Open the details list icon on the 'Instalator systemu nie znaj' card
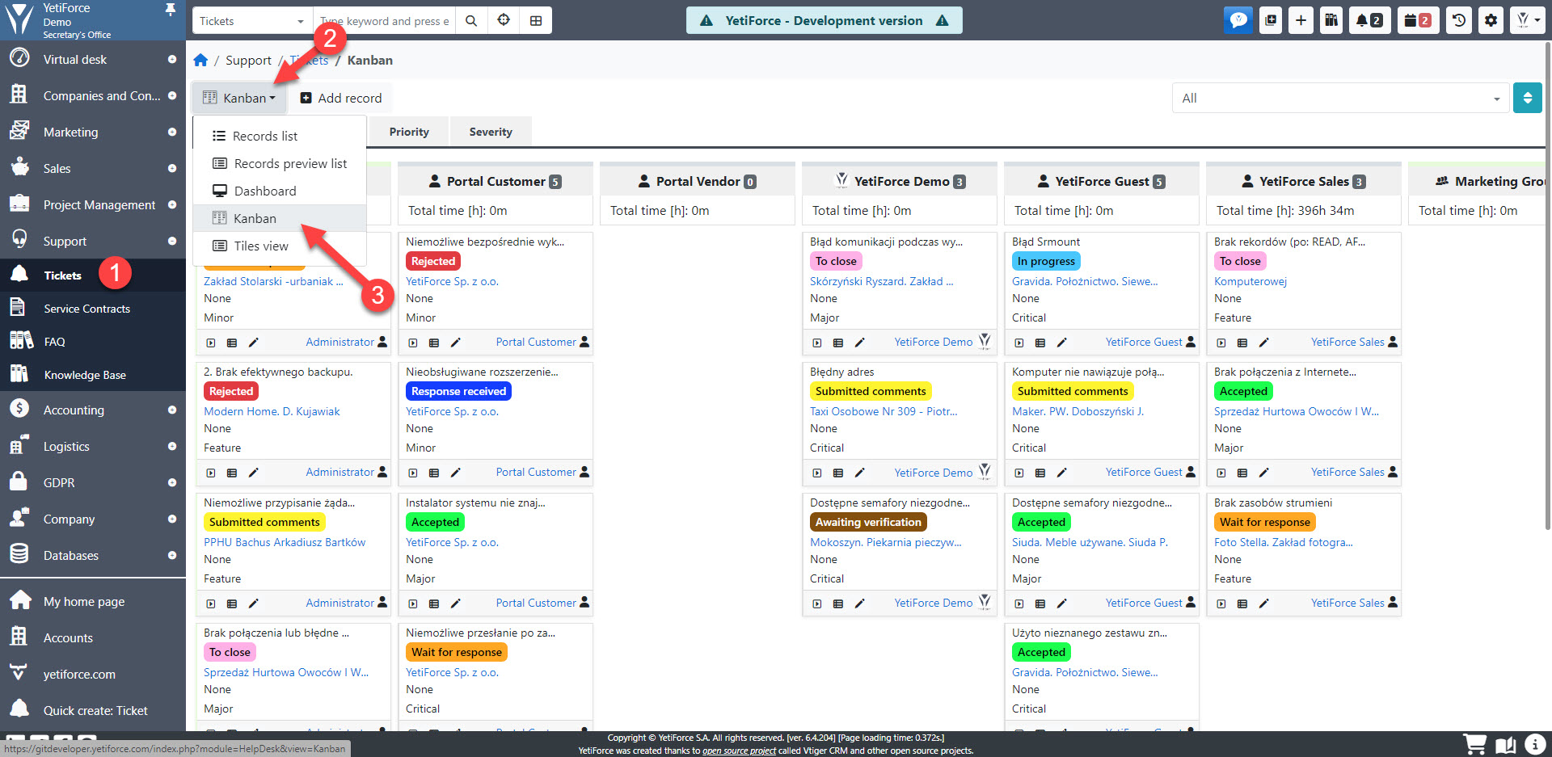The image size is (1552, 757). tap(434, 603)
